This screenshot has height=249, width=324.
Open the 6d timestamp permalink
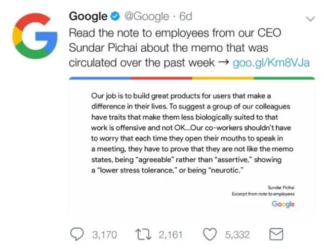[186, 17]
